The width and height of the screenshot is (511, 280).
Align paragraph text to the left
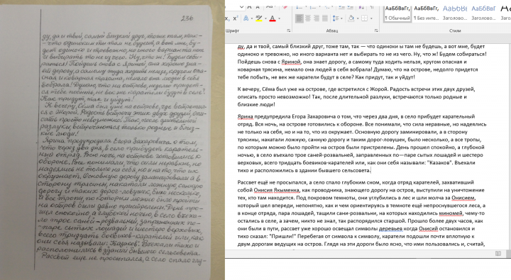pyautogui.click(x=299, y=18)
